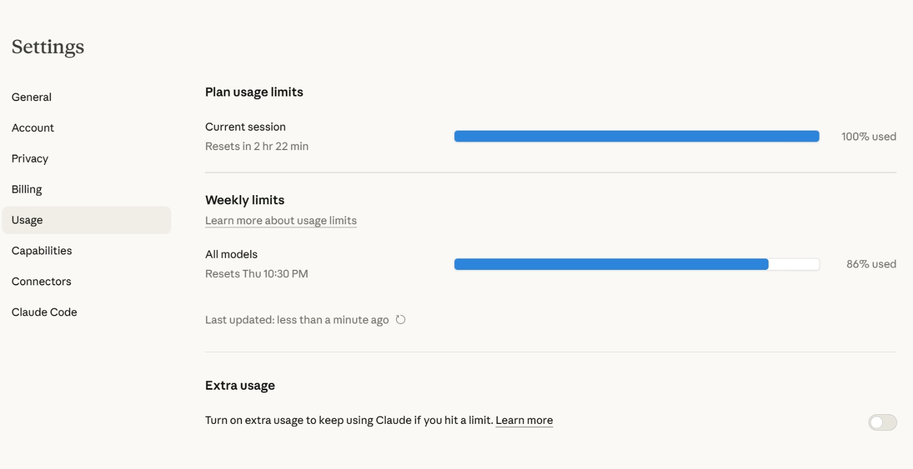913x469 pixels.
Task: Open Learn more link under Extra usage
Action: pyautogui.click(x=524, y=420)
